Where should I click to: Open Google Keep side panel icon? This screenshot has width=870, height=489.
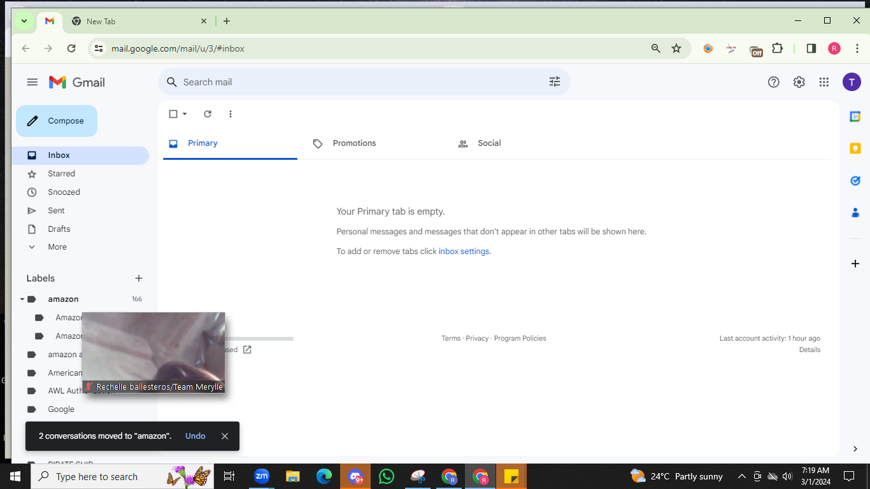pos(855,148)
